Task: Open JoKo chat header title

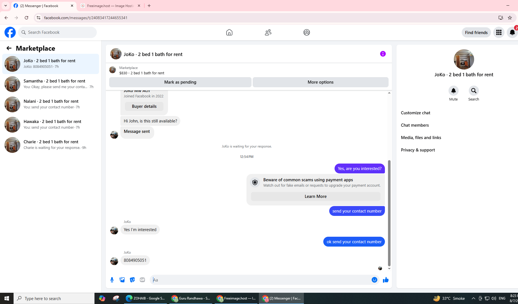Action: 153,54
